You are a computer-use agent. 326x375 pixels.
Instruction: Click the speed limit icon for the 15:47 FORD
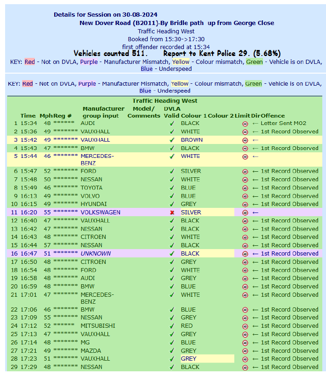click(245, 171)
